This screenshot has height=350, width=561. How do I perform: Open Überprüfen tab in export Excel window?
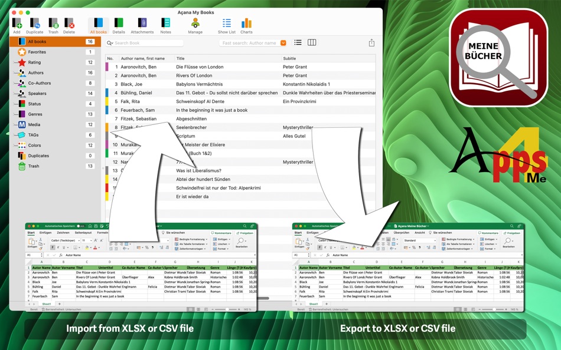click(x=402, y=233)
